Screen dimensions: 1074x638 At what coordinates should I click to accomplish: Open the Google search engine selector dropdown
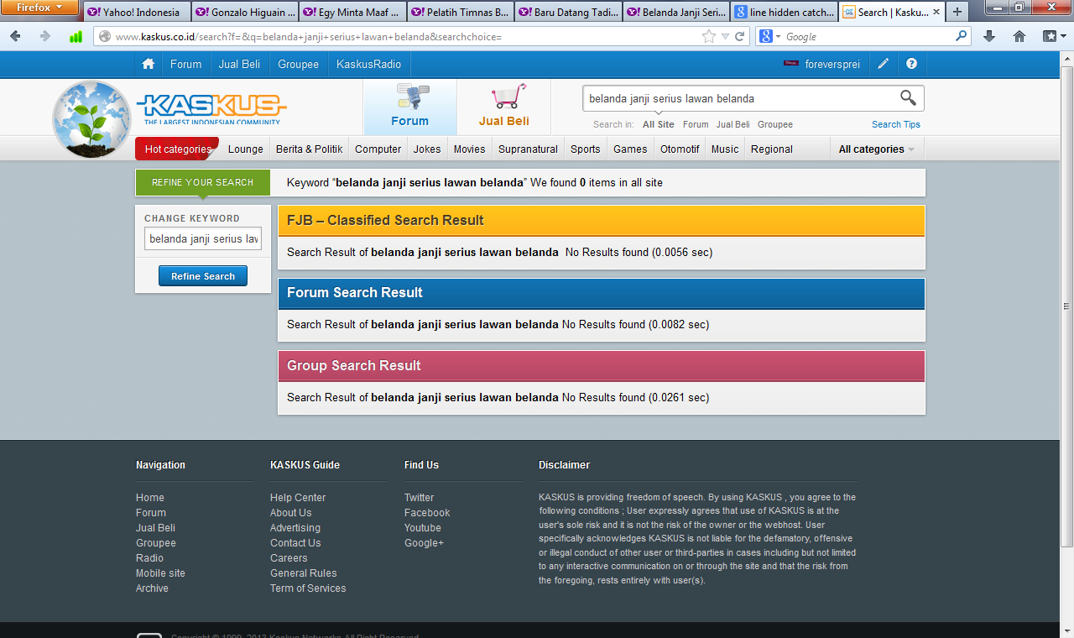(770, 36)
